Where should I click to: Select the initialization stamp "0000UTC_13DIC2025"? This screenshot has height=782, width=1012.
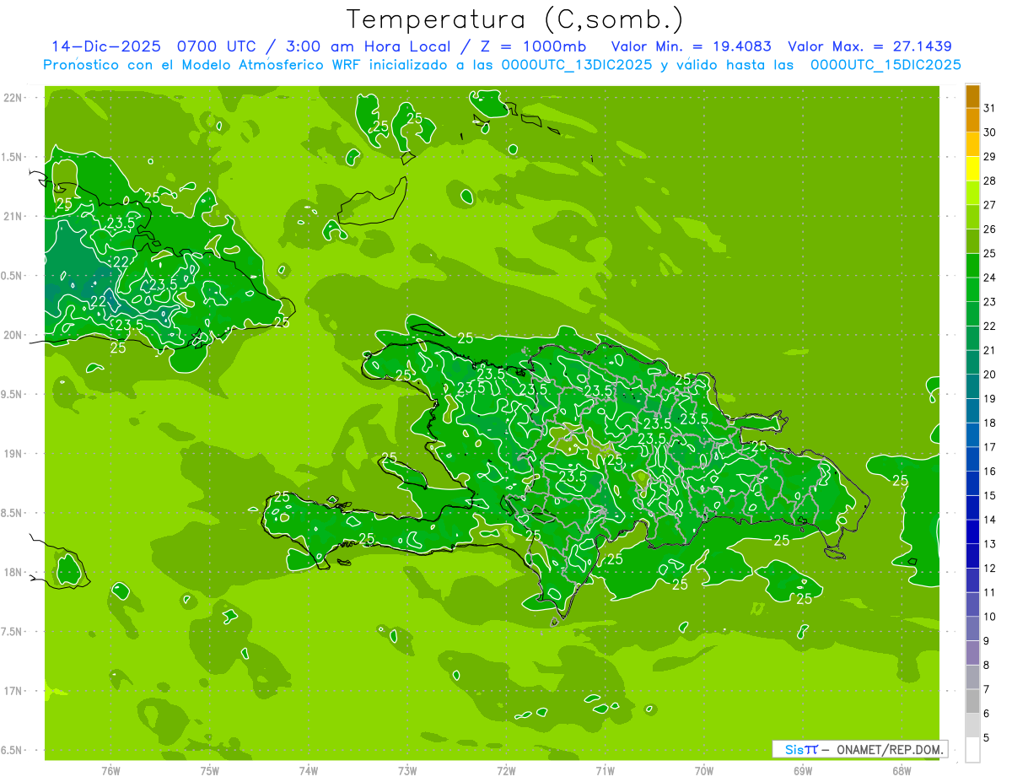[577, 65]
